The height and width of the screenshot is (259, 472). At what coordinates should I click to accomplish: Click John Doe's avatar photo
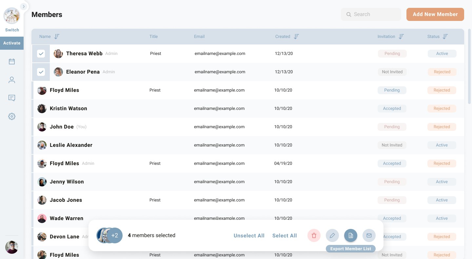42,127
